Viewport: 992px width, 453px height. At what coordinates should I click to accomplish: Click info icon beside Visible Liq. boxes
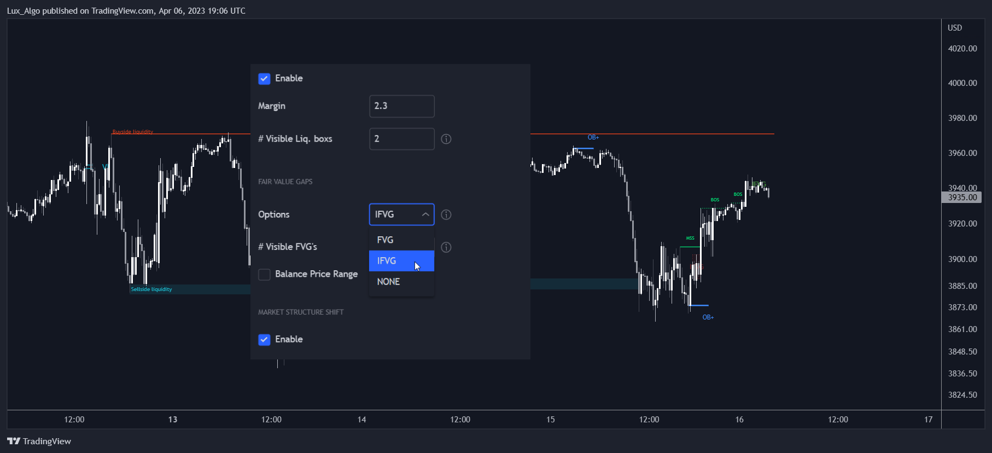446,139
